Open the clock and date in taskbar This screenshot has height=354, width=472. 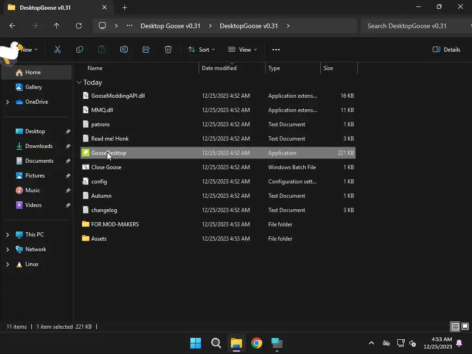point(438,343)
